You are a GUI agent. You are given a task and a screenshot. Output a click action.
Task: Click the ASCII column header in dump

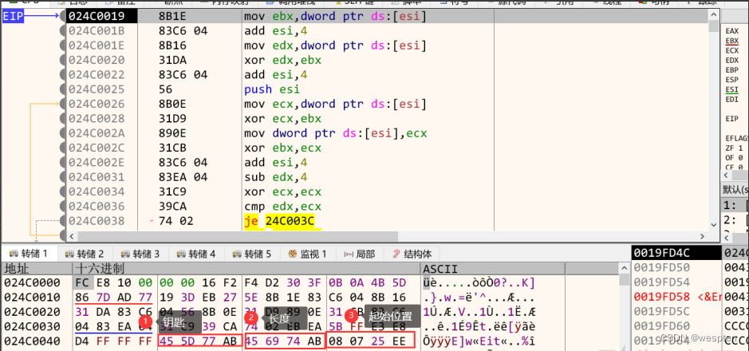[439, 269]
